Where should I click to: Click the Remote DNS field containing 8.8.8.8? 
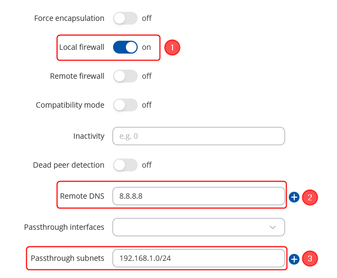198,196
